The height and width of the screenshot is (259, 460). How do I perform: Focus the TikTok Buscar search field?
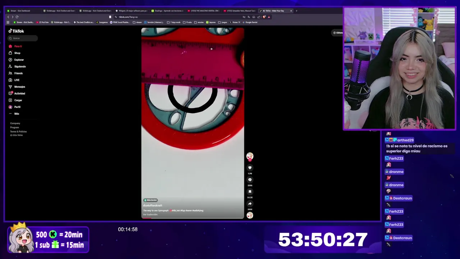pyautogui.click(x=23, y=38)
